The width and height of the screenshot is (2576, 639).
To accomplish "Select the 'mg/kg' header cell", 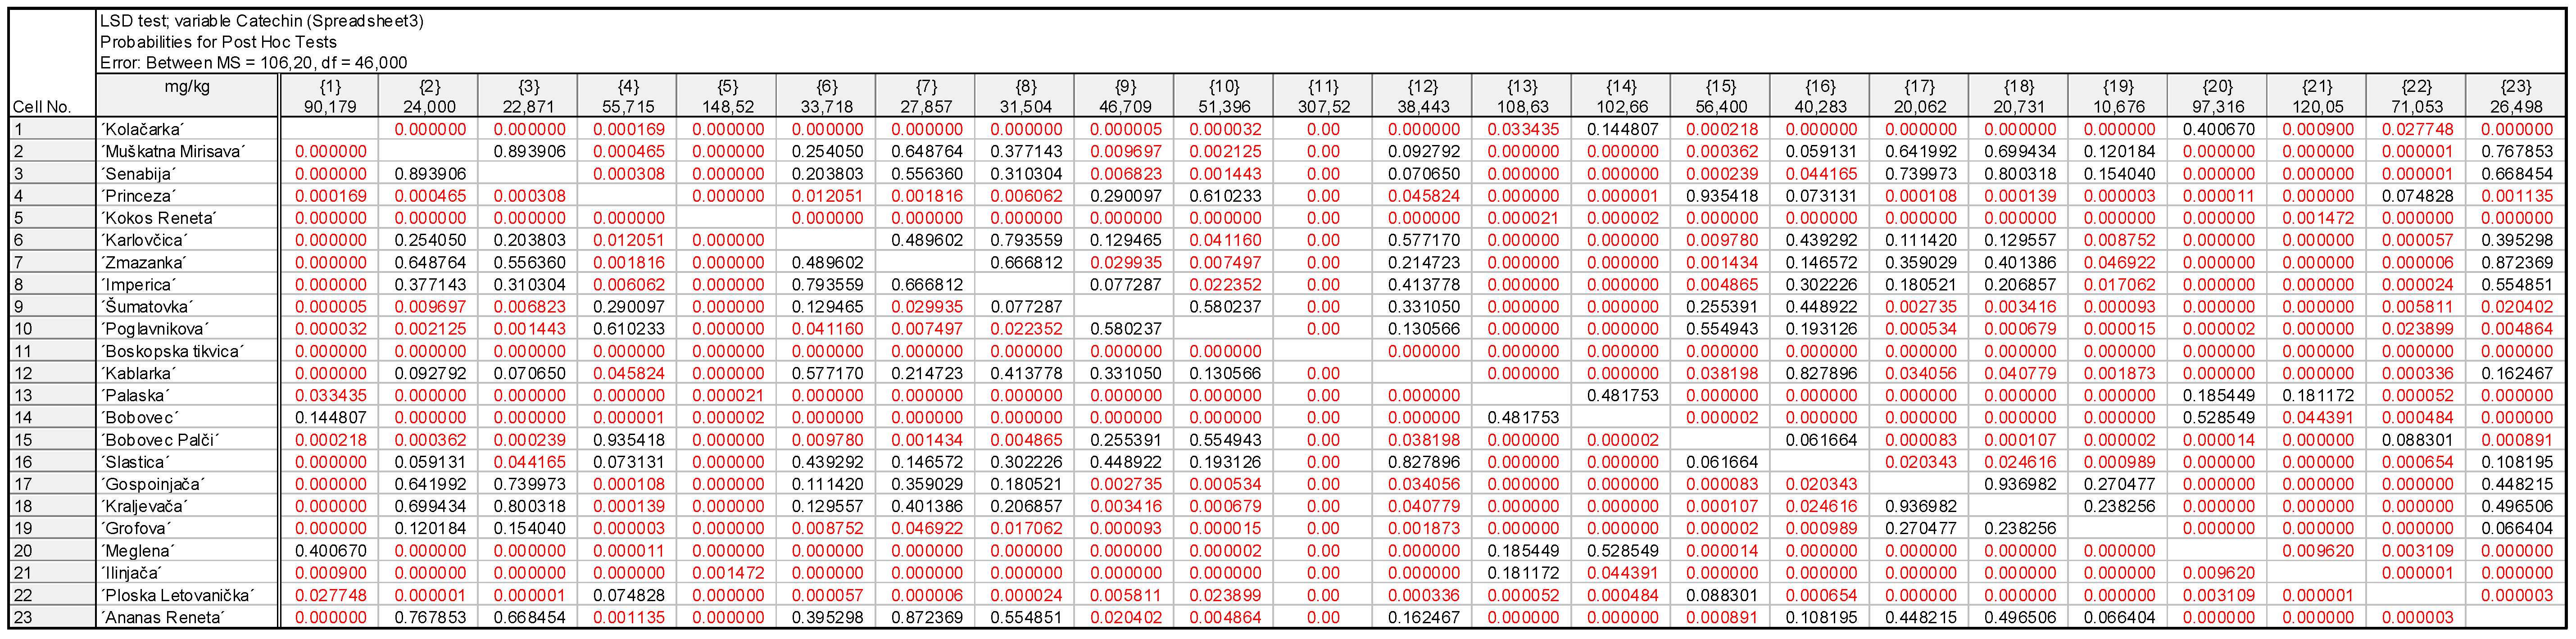I will (186, 87).
